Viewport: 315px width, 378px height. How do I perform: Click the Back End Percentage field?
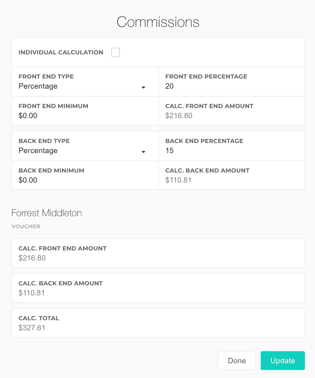231,151
